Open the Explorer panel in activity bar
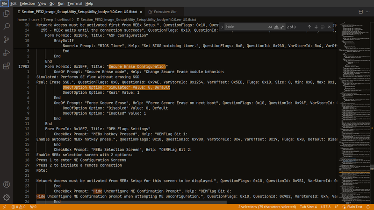Viewport: 374px width, 210px height. coord(7,14)
